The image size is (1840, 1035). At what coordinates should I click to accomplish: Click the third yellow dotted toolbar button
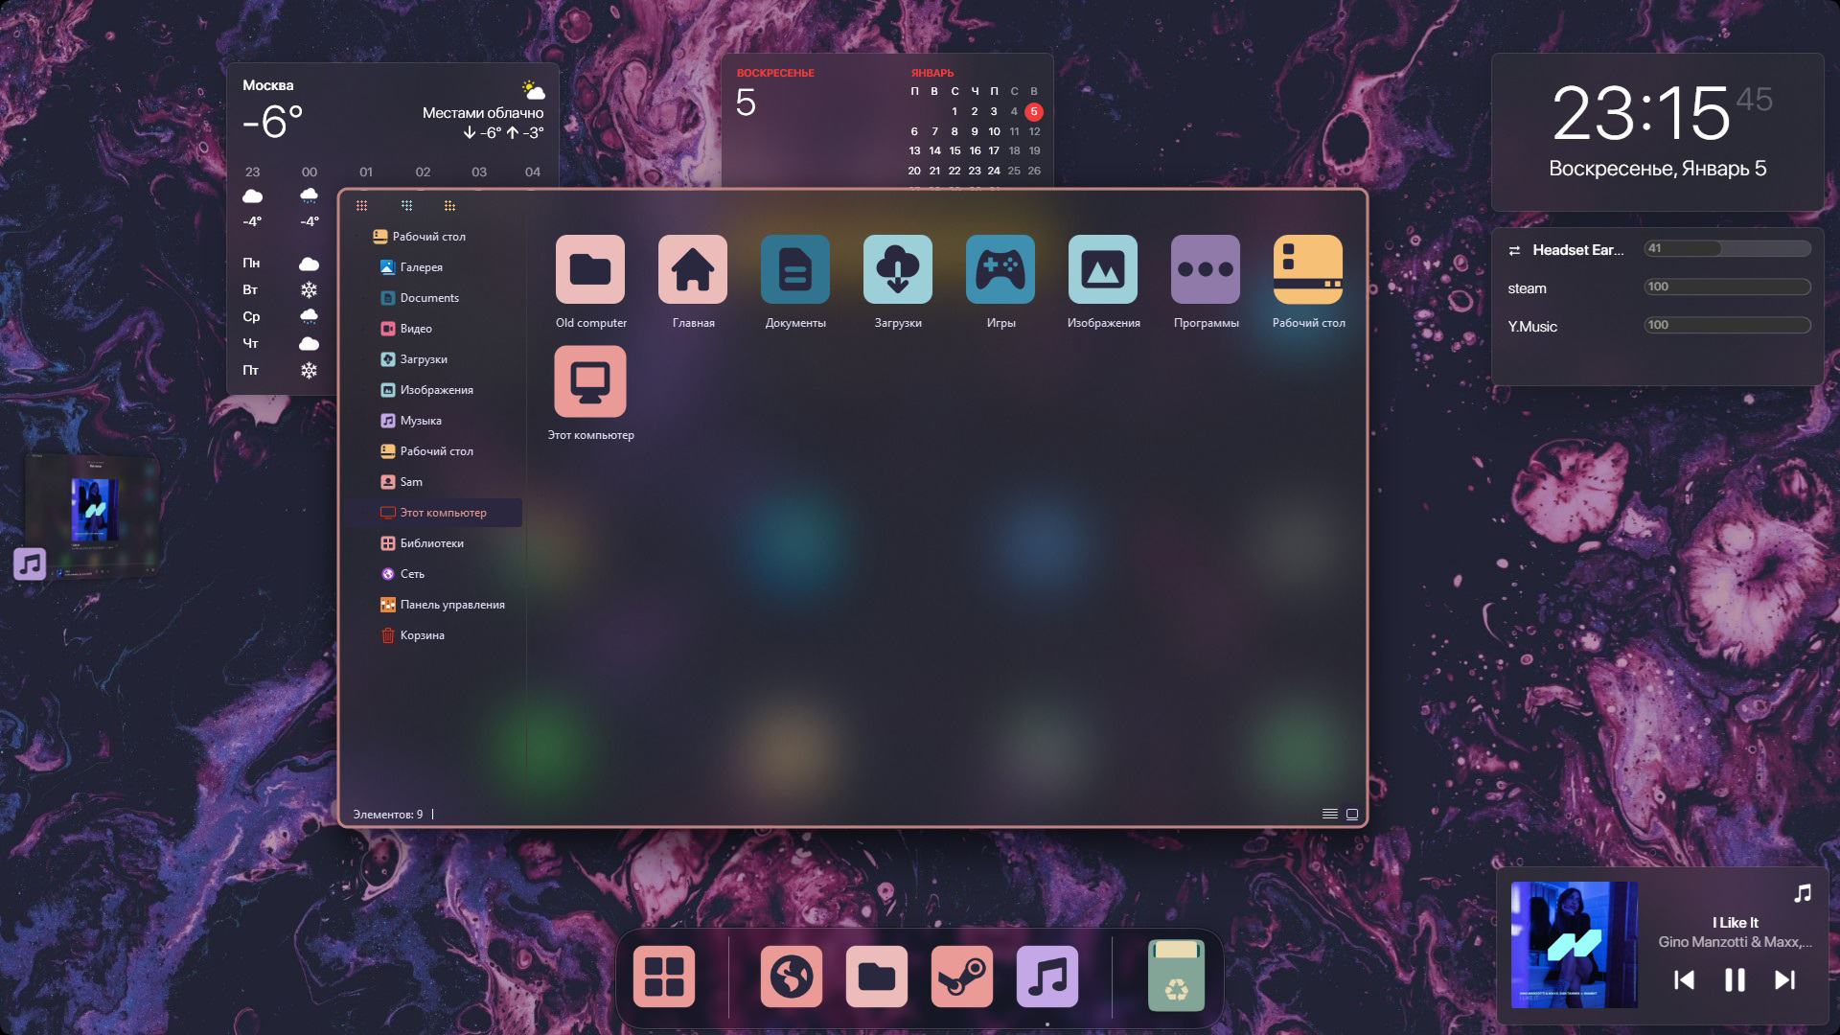(x=449, y=205)
